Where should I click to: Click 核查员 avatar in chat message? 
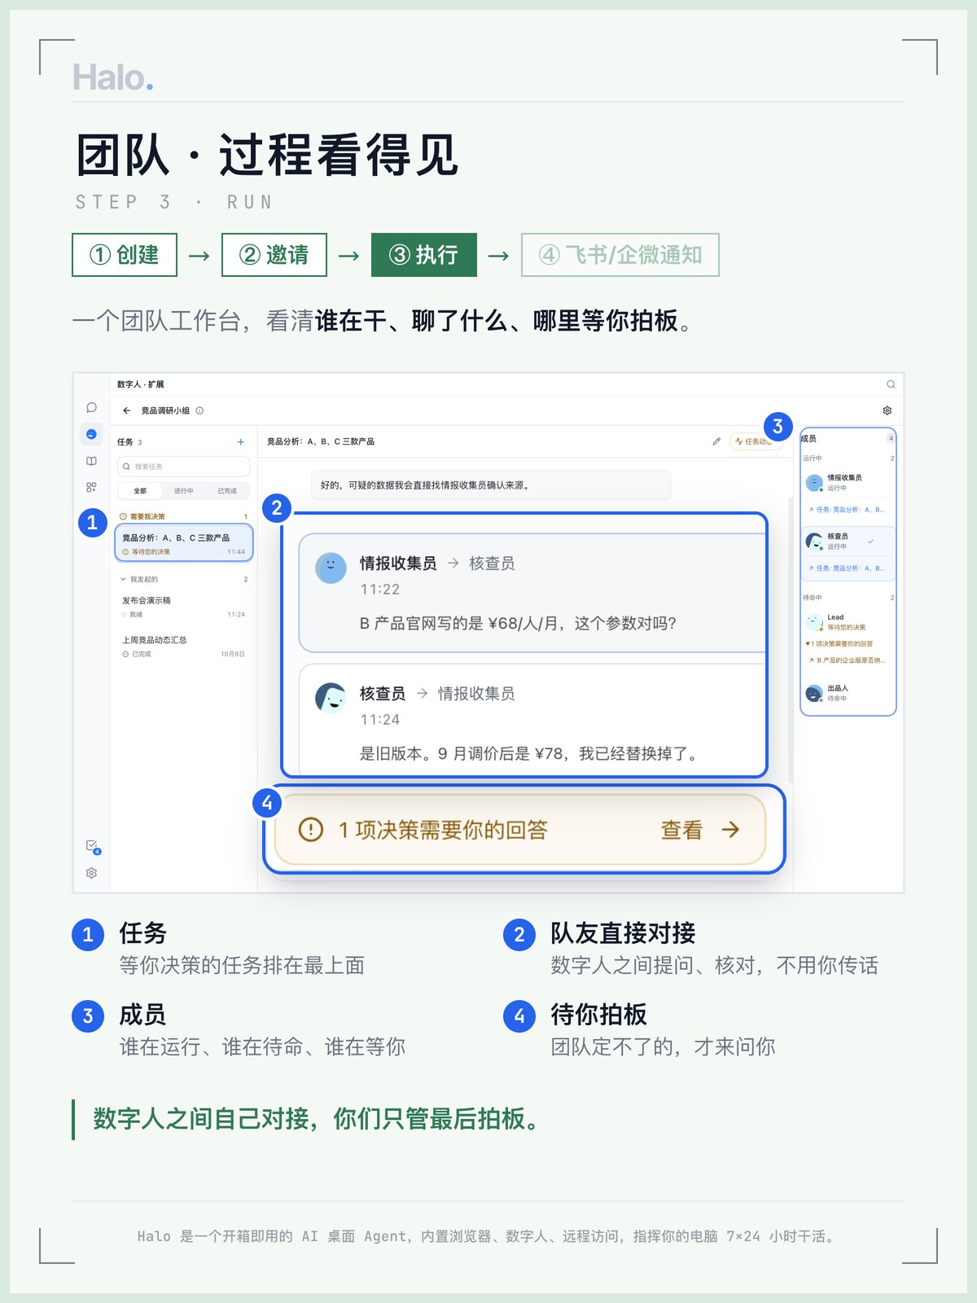[331, 698]
